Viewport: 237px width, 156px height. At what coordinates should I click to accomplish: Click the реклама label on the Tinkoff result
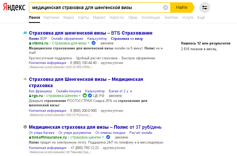pyautogui.click(x=121, y=137)
